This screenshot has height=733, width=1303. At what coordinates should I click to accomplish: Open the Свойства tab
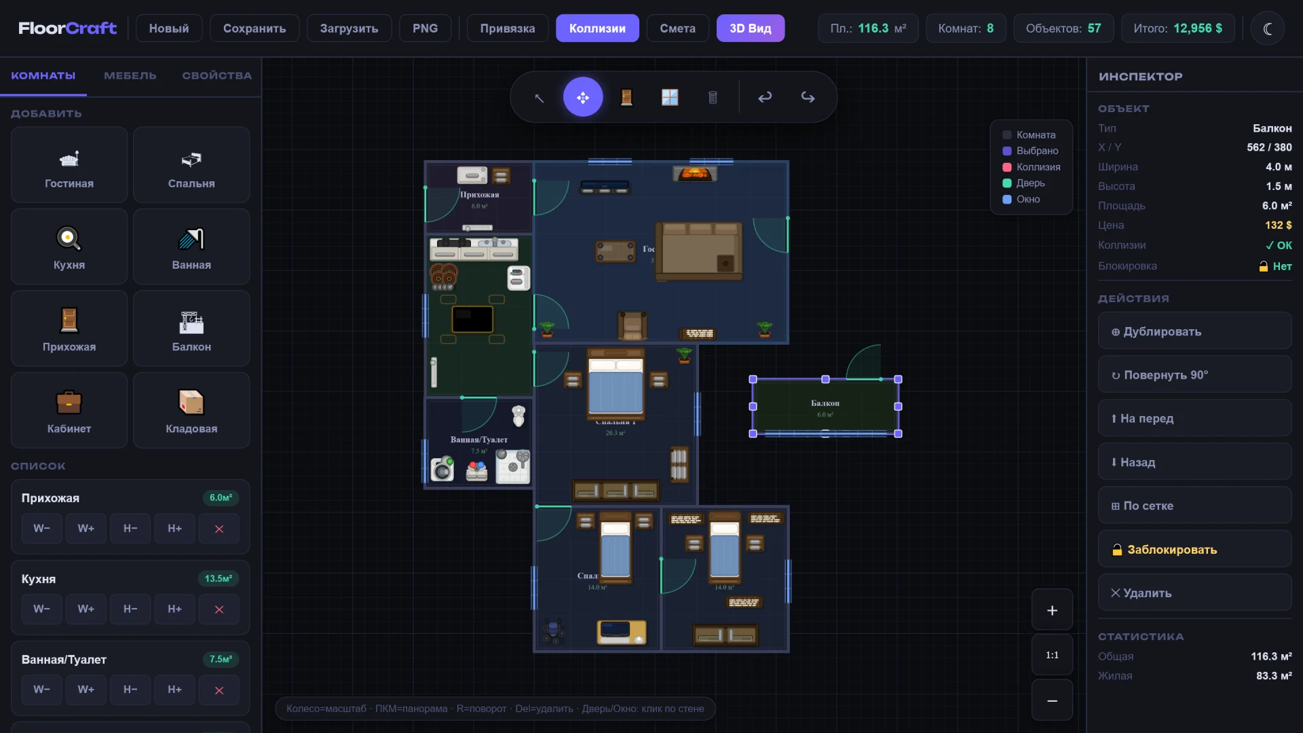point(217,75)
